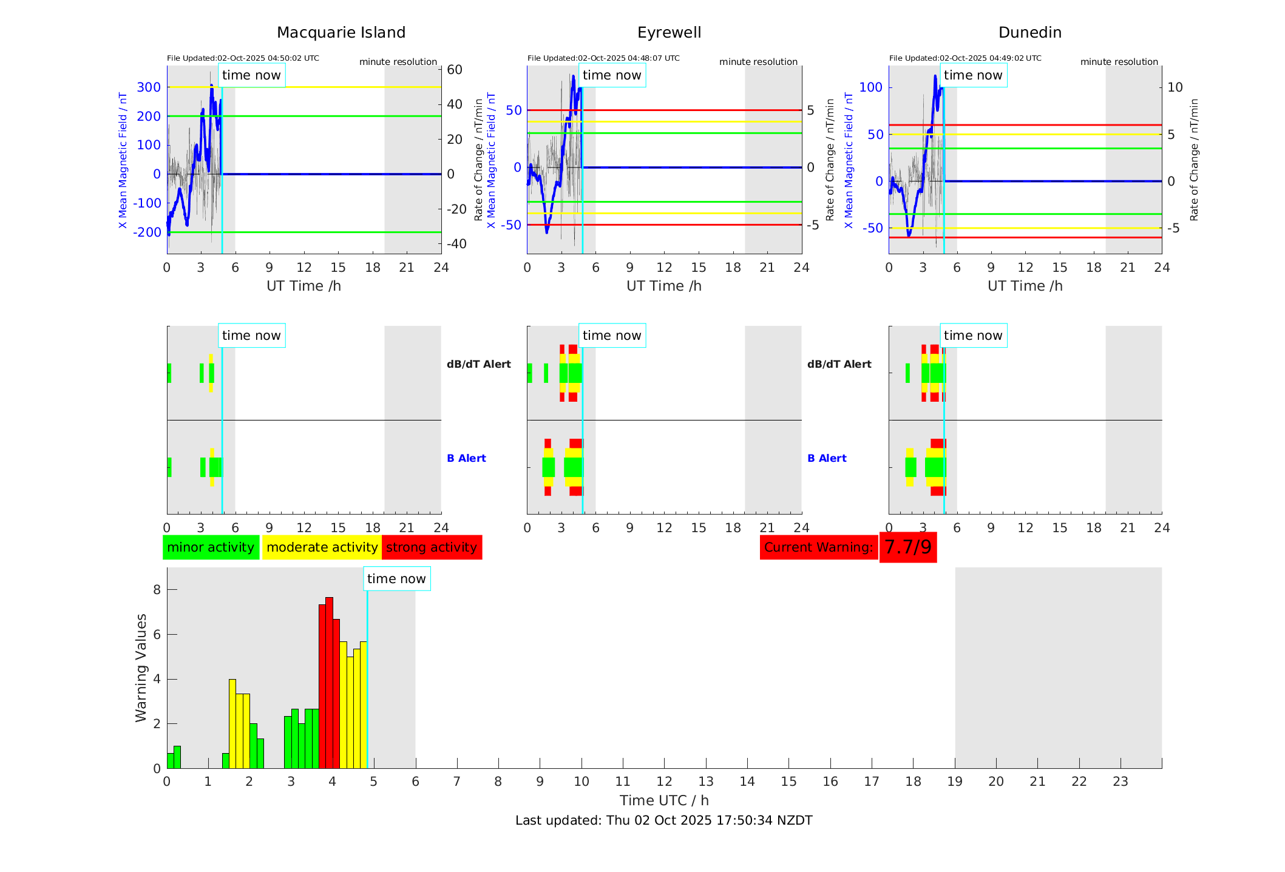Screen dimensions: 1285x872
Task: Click the green minor activity legend swatch
Action: tap(211, 547)
